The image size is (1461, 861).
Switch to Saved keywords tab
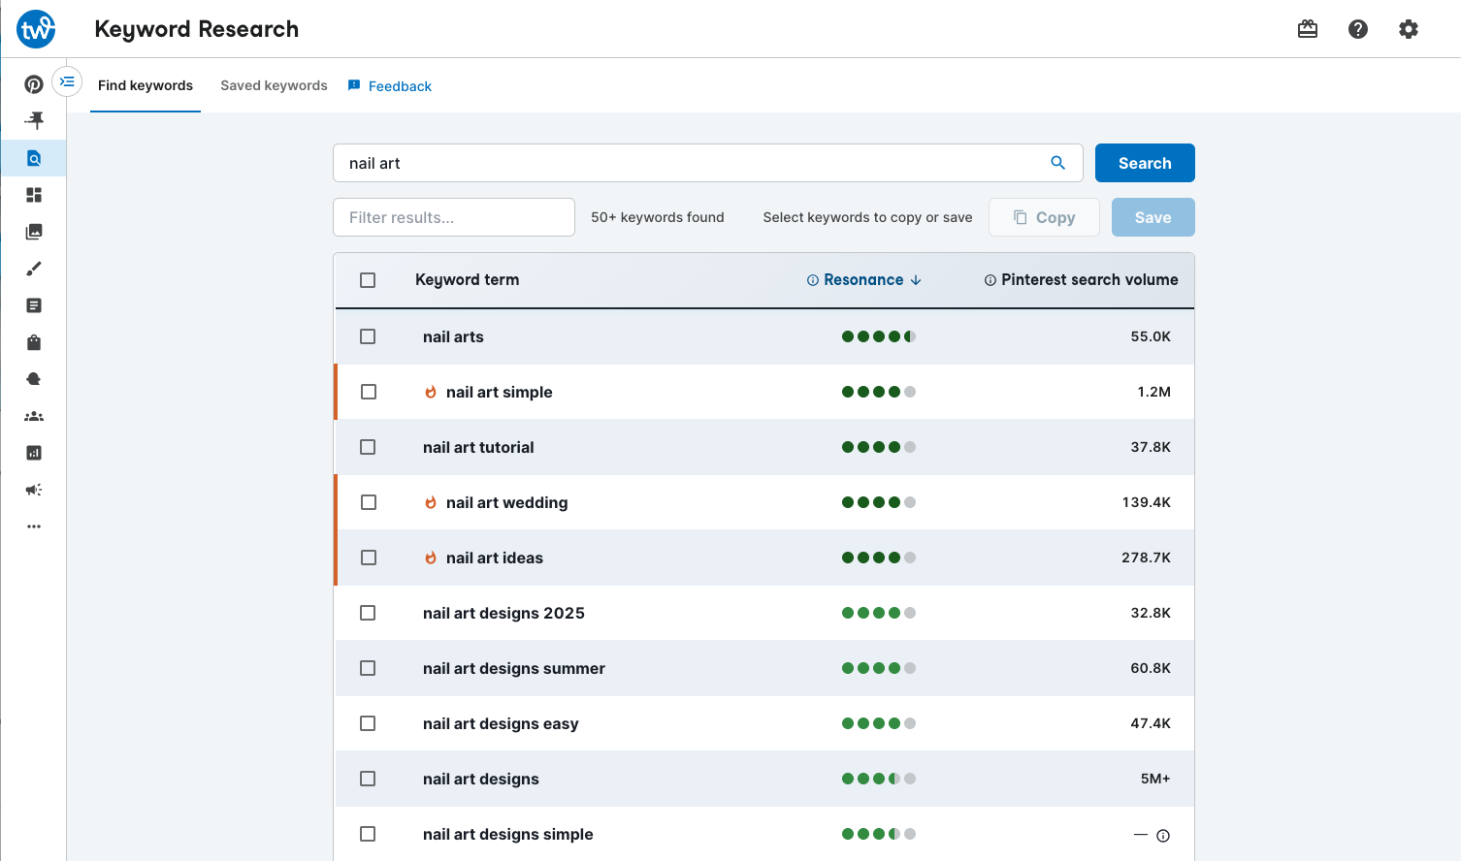point(274,85)
